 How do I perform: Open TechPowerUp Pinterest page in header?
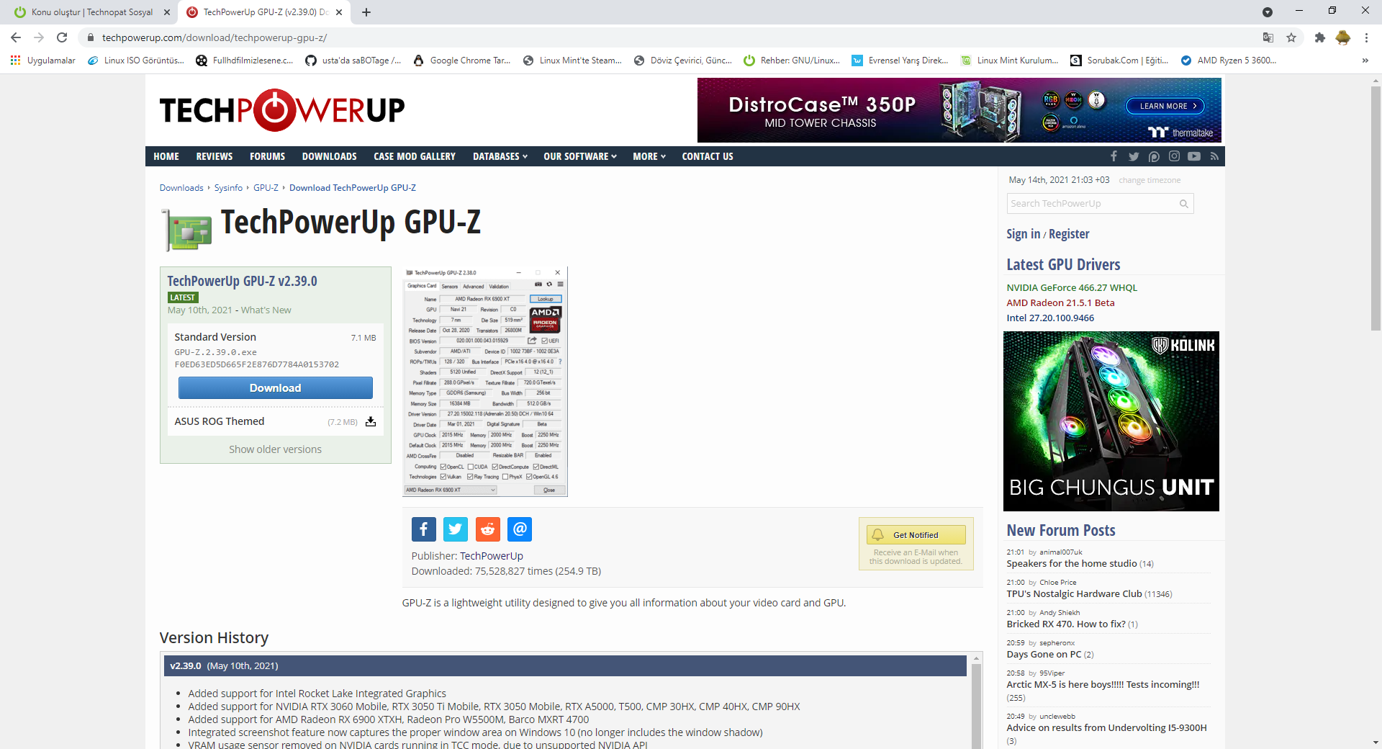click(1154, 156)
